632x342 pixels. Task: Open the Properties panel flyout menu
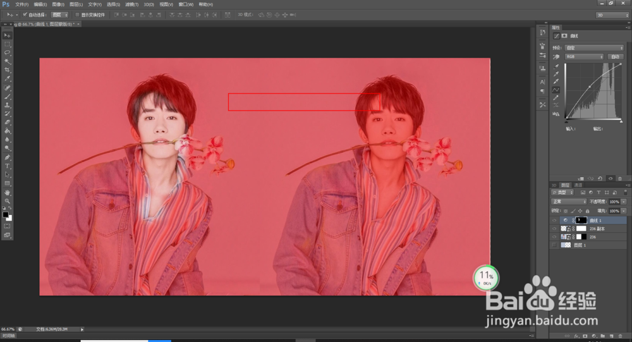pos(628,27)
